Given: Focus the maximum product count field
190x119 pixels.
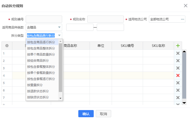Looking at the screenshot, I should click(x=110, y=27).
